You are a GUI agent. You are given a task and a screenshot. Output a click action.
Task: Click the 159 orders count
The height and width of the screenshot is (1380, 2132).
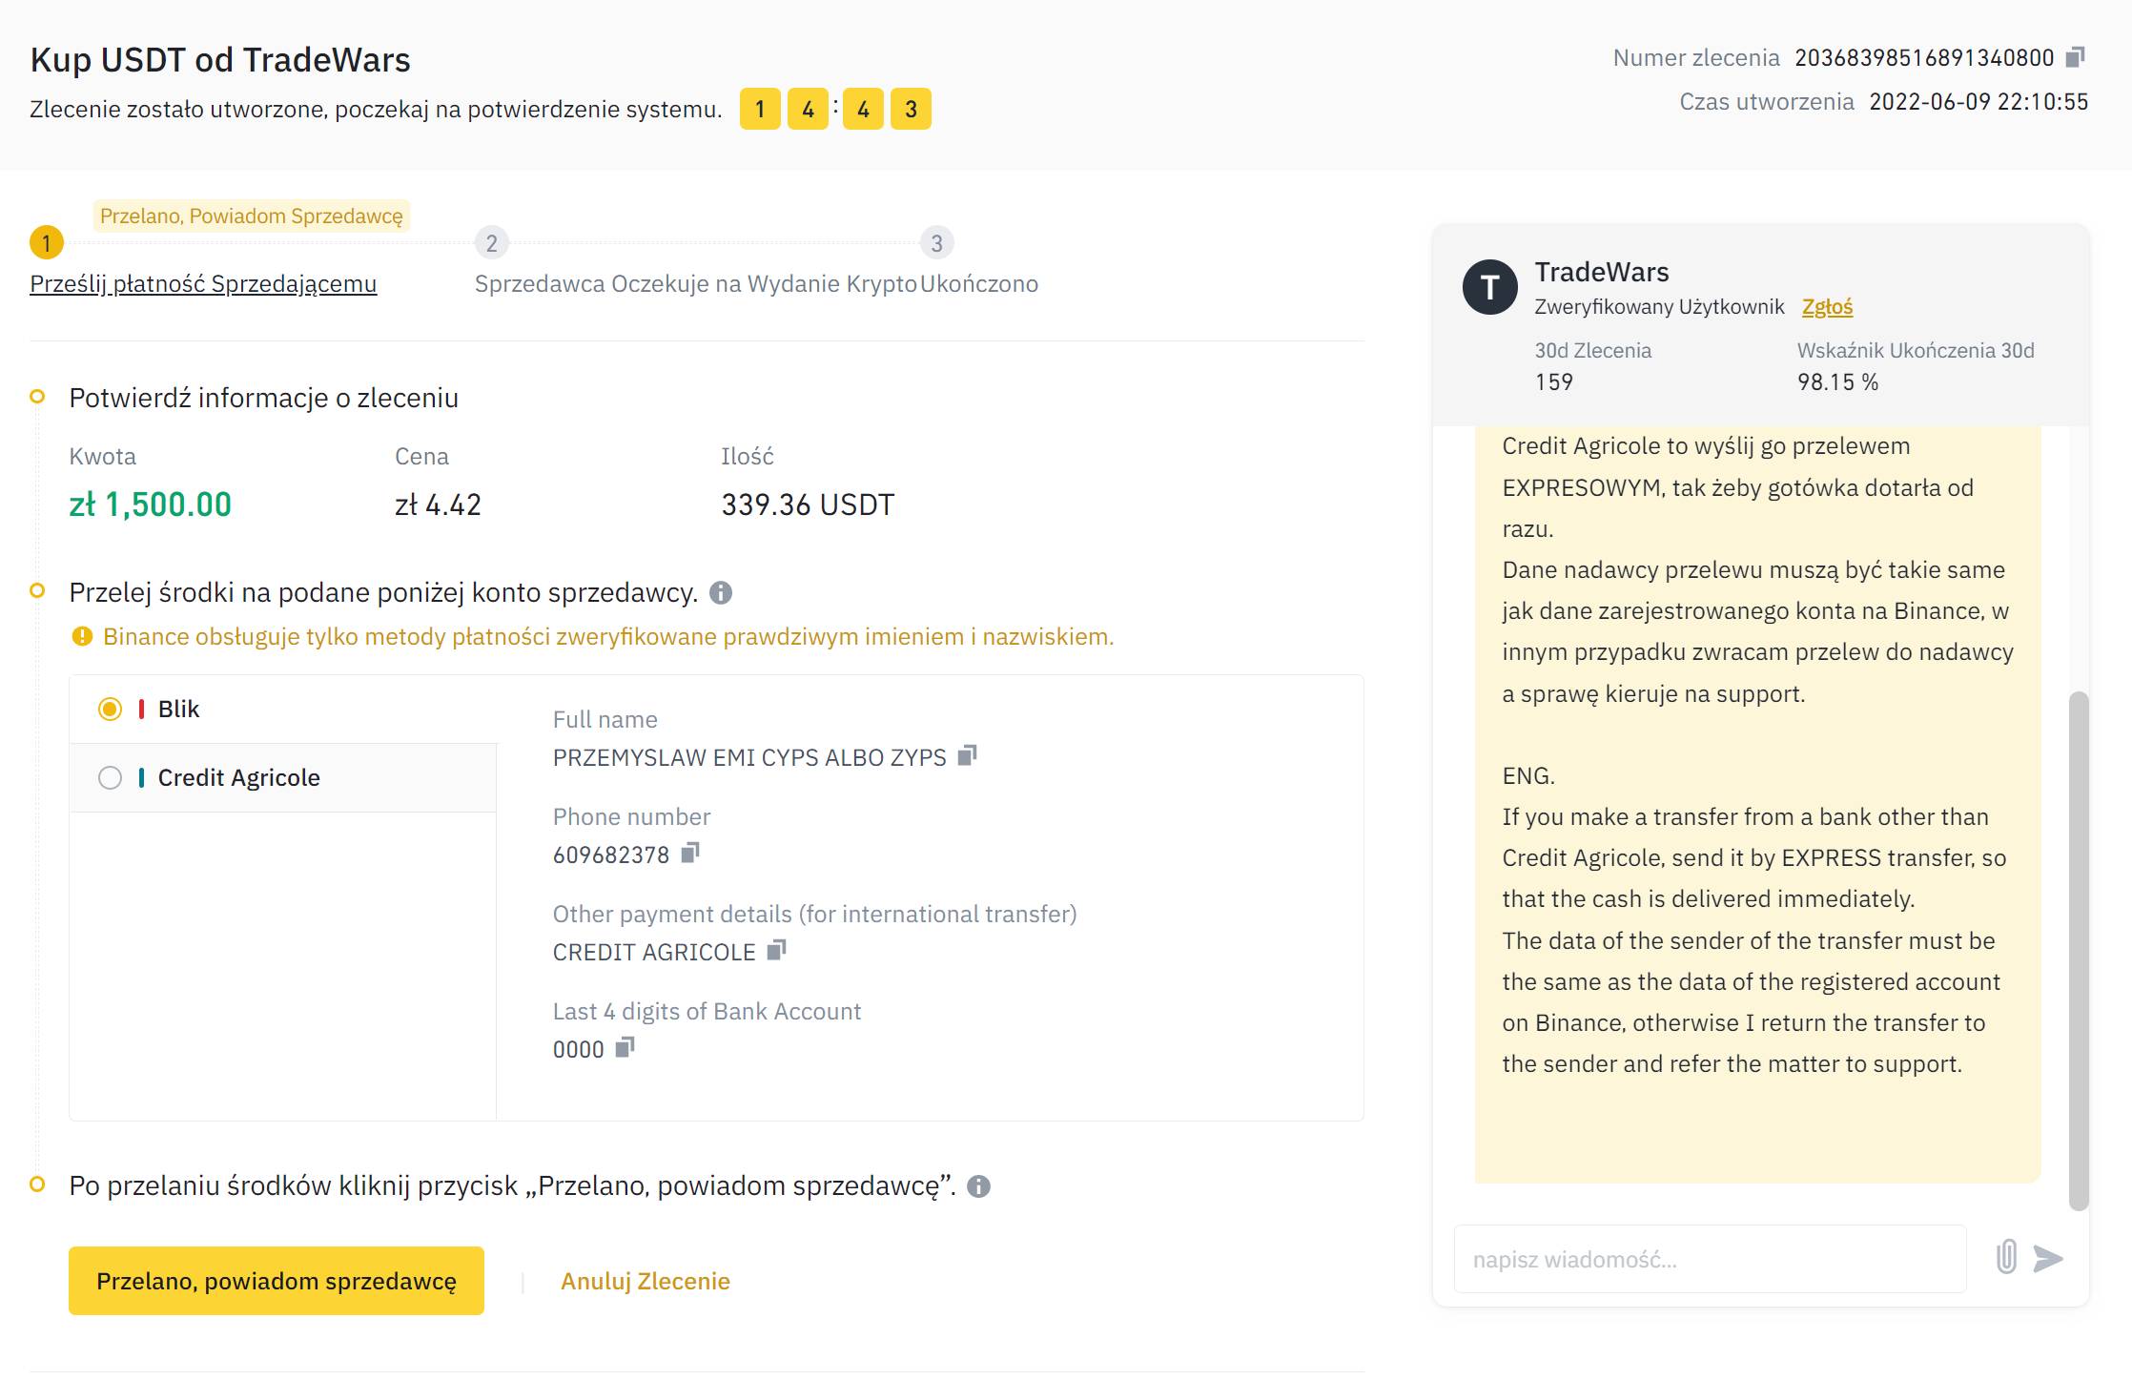pos(1553,382)
